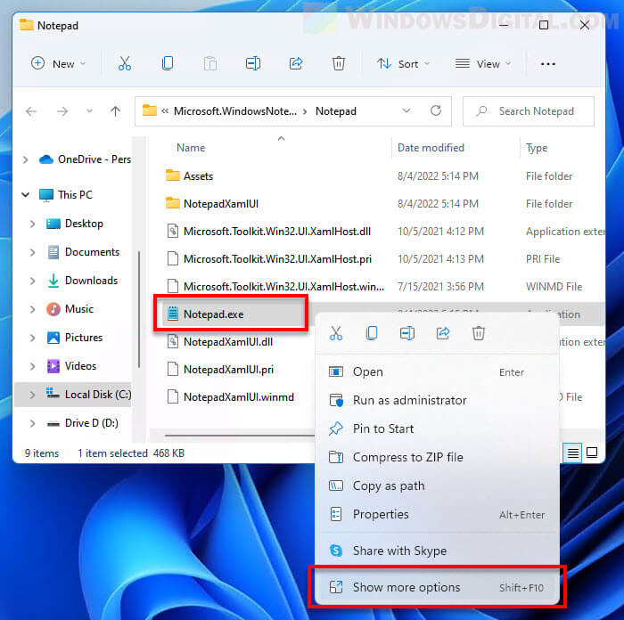Click the Name column header
Screen dimensions: 624x620
coord(191,148)
